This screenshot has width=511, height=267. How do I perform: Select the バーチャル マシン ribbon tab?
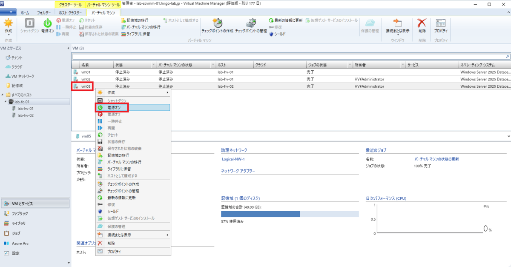click(103, 13)
